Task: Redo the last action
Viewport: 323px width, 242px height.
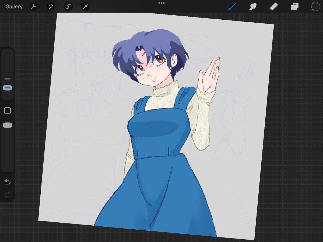Action: [8, 194]
